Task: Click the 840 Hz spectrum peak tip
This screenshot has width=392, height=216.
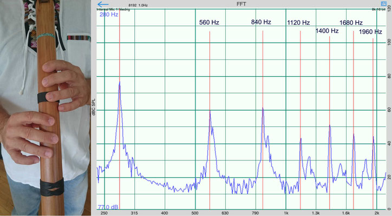Action: [263, 108]
